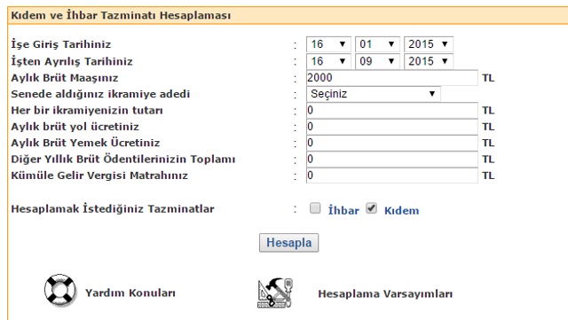568x320 pixels.
Task: Click the Kıdem label
Action: pos(401,210)
